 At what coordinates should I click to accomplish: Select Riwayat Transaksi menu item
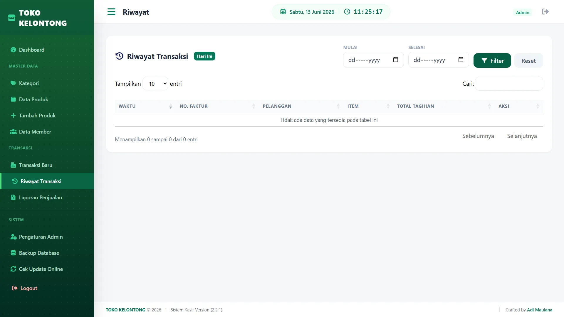coord(47,181)
